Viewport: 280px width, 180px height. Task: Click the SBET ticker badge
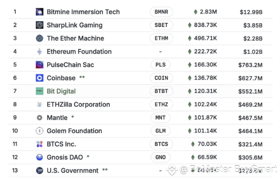click(161, 25)
